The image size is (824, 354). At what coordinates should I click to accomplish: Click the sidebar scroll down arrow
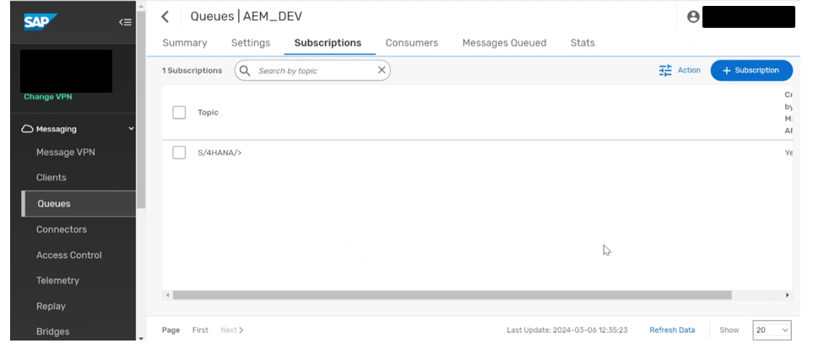[141, 338]
